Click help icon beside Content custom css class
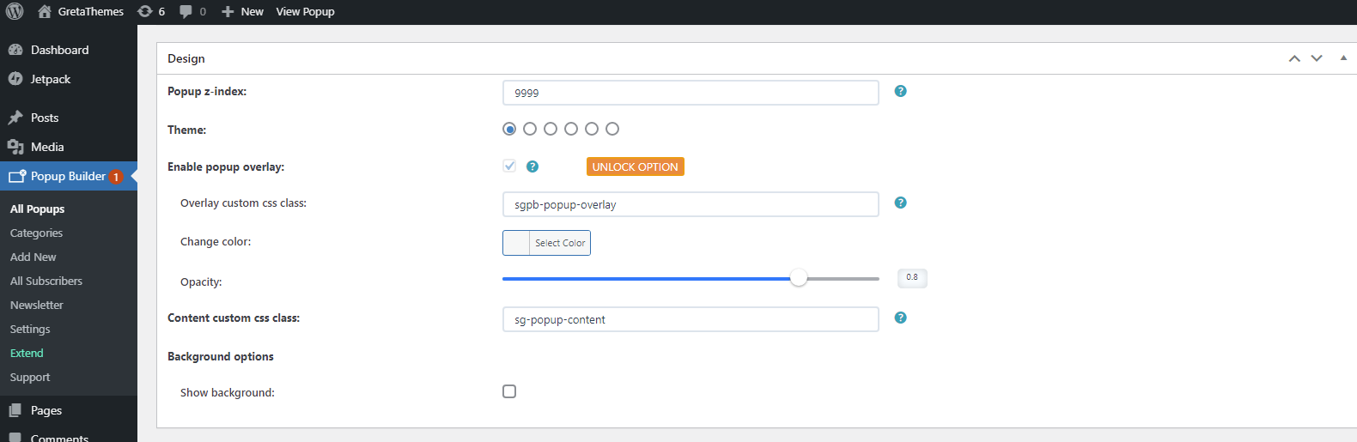The image size is (1357, 442). pyautogui.click(x=900, y=318)
